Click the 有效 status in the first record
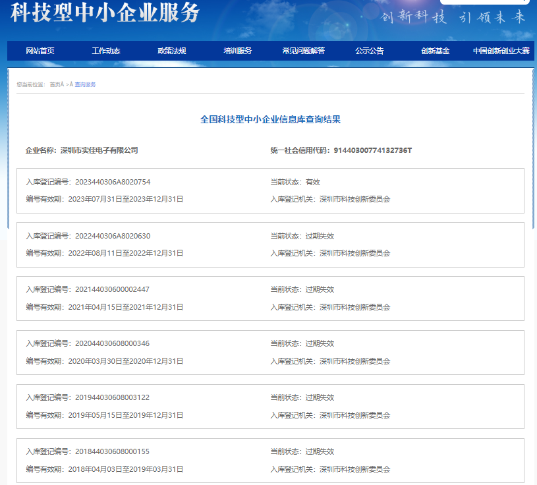Viewport: 537px width, 485px height. 315,182
